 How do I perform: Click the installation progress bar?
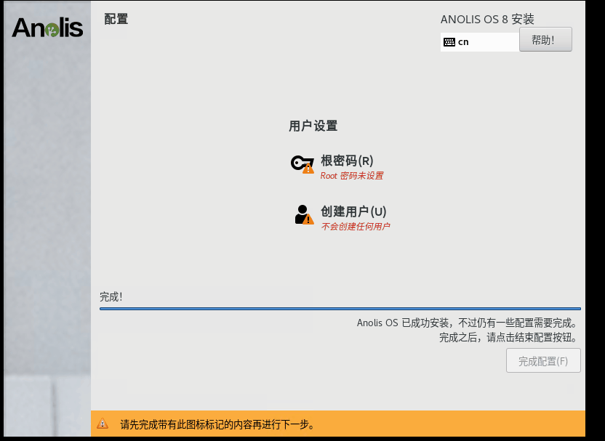tap(340, 309)
